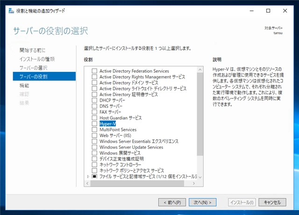
Task: Tick the Hyper-V role checkbox
Action: point(94,124)
